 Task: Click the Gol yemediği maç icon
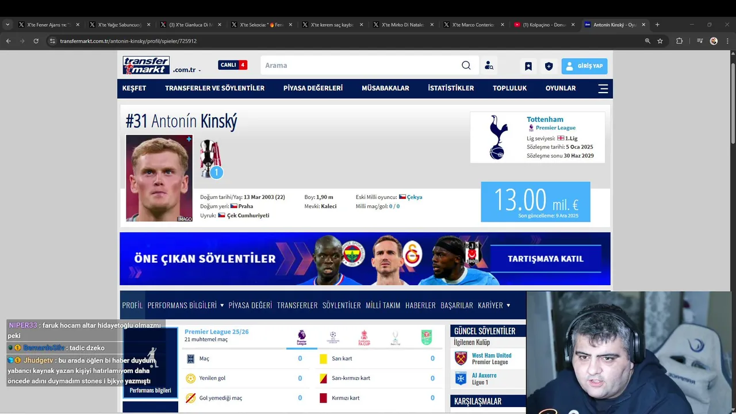191,398
